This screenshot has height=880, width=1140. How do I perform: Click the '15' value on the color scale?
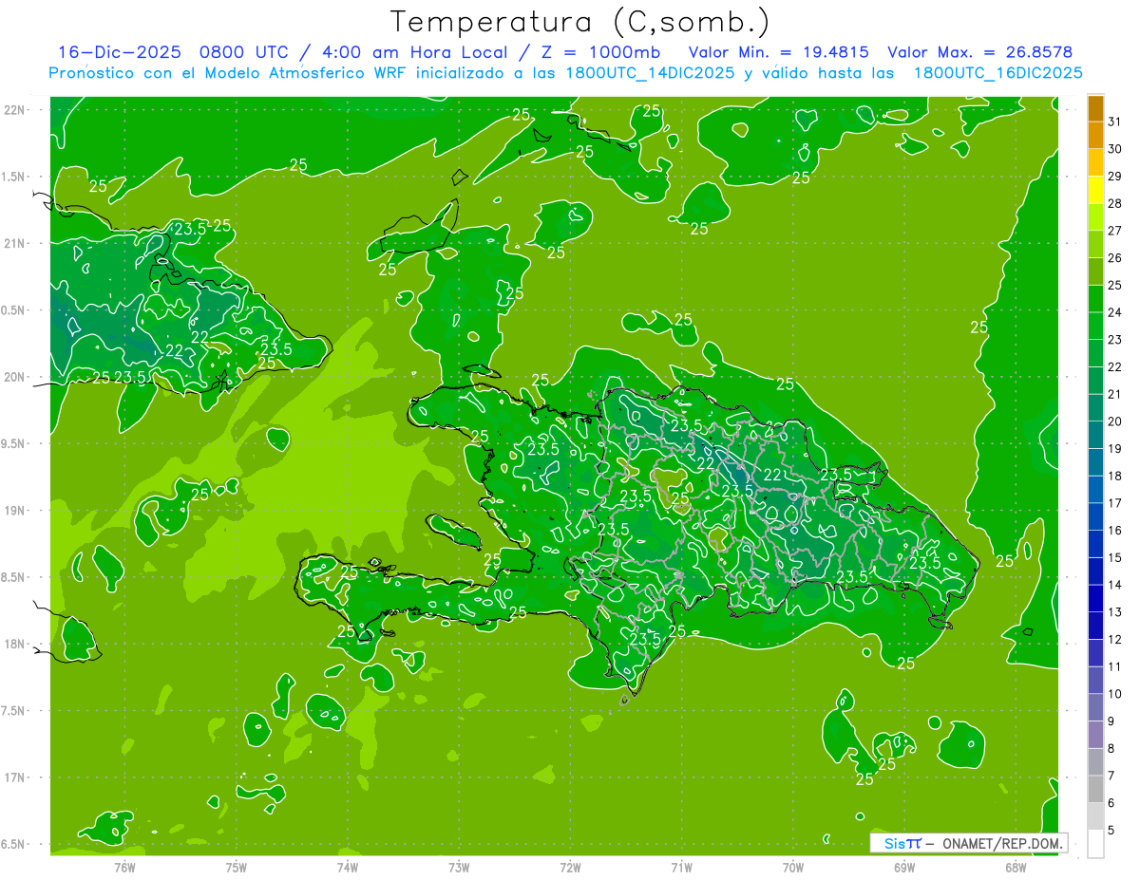(x=1115, y=558)
